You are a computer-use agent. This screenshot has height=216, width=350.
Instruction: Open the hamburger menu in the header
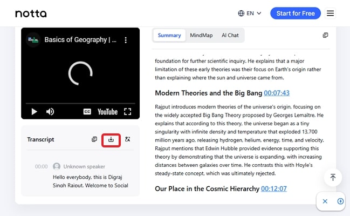tap(331, 13)
